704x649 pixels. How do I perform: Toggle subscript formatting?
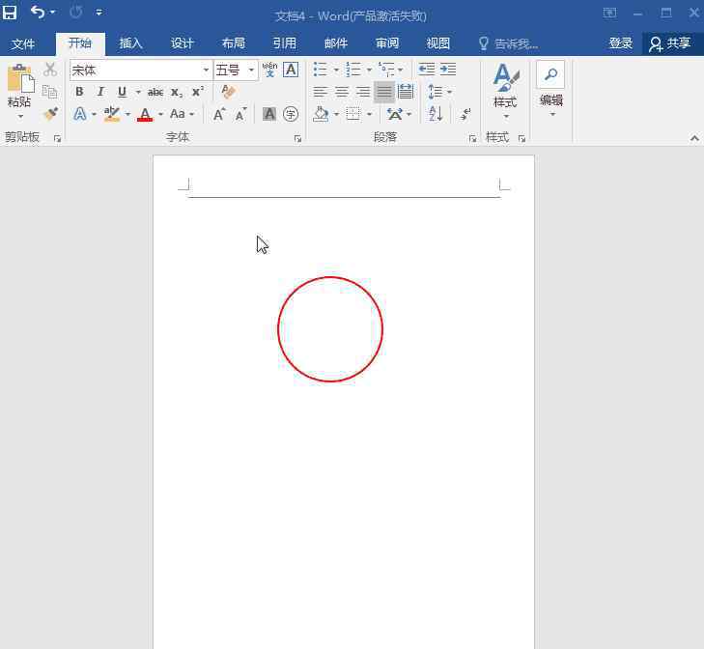click(177, 92)
